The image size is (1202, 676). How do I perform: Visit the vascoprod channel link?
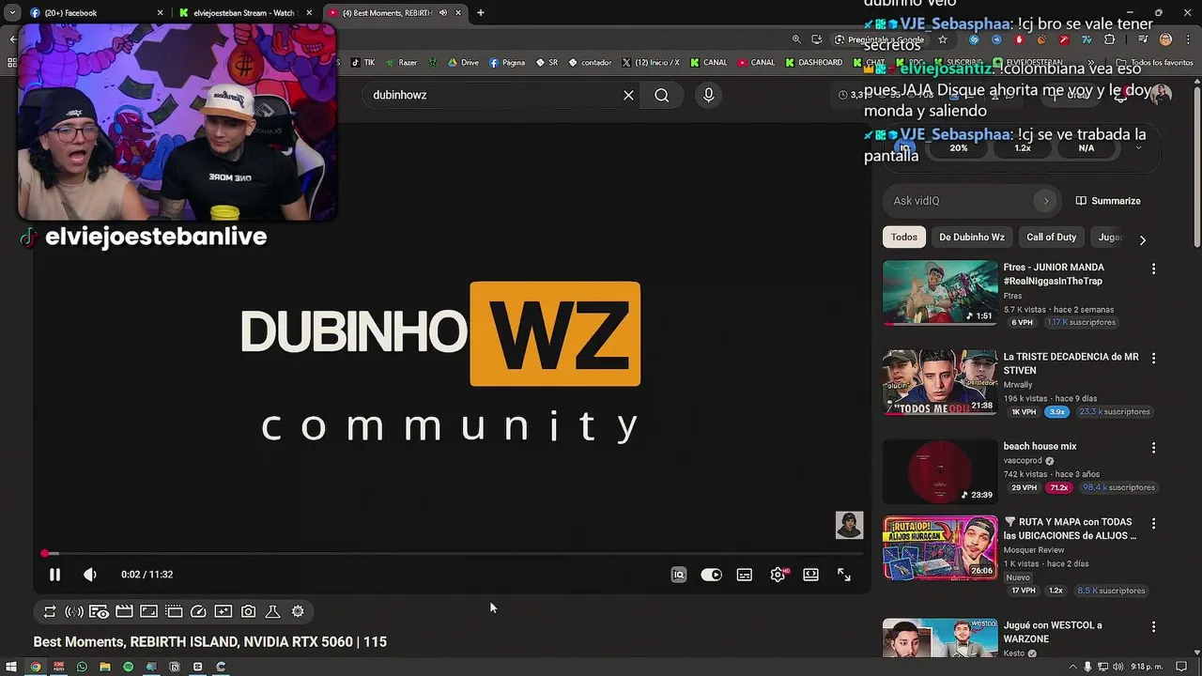click(1023, 461)
